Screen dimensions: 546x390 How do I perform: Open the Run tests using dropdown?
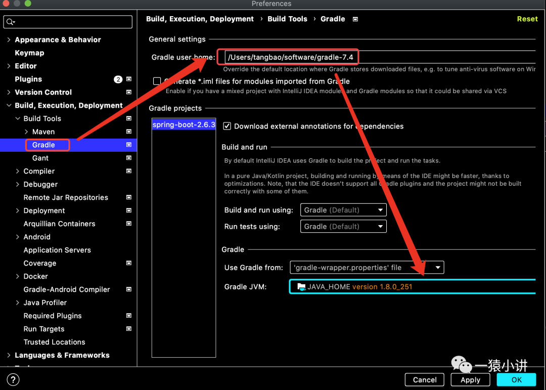(x=343, y=227)
